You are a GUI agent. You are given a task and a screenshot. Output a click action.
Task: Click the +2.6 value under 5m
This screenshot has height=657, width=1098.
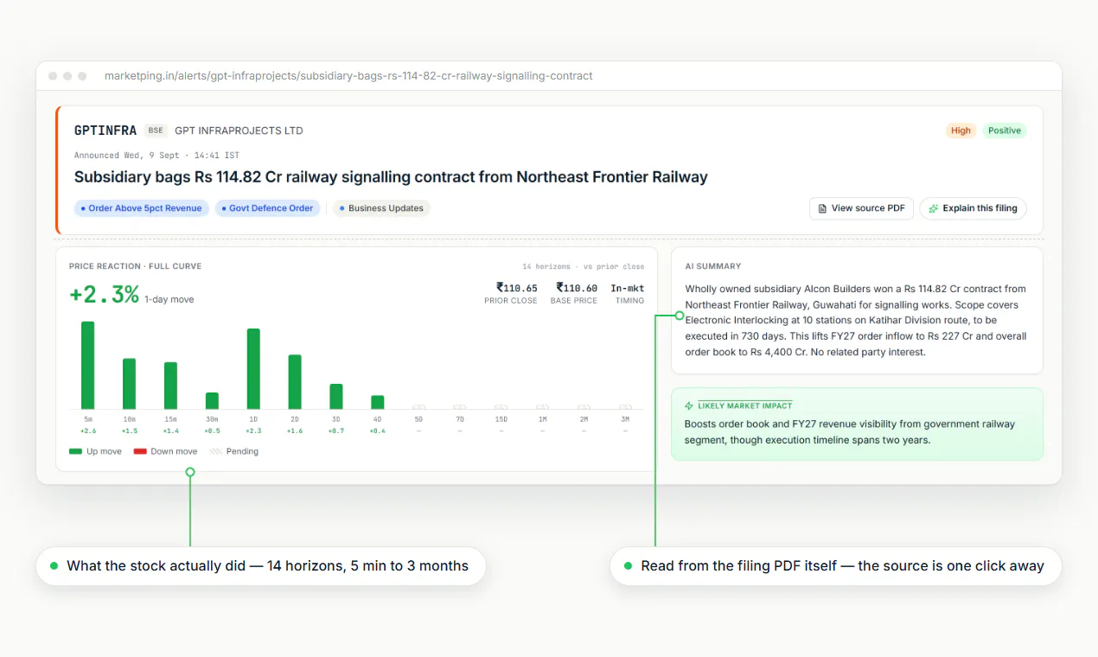[x=87, y=431]
